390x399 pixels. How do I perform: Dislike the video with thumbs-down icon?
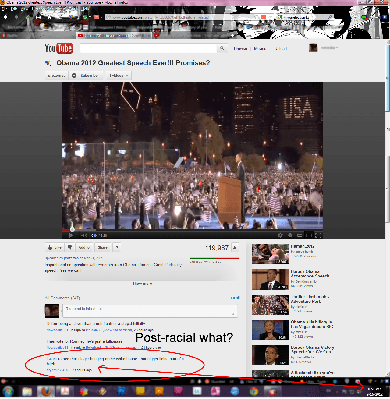[70, 247]
